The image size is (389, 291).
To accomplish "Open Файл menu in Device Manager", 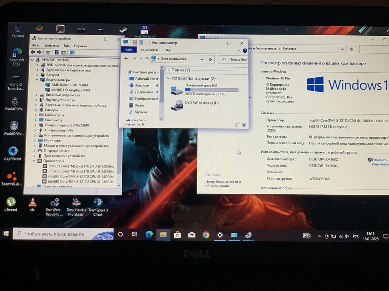I will (36, 45).
